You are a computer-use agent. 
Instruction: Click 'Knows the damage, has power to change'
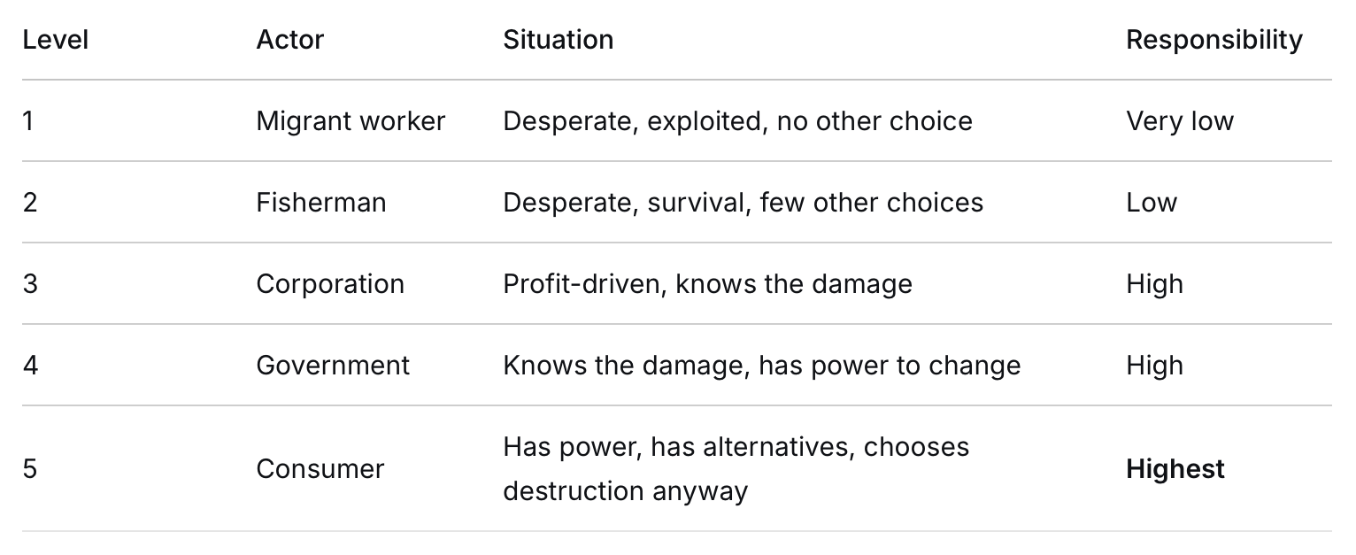[x=761, y=366]
